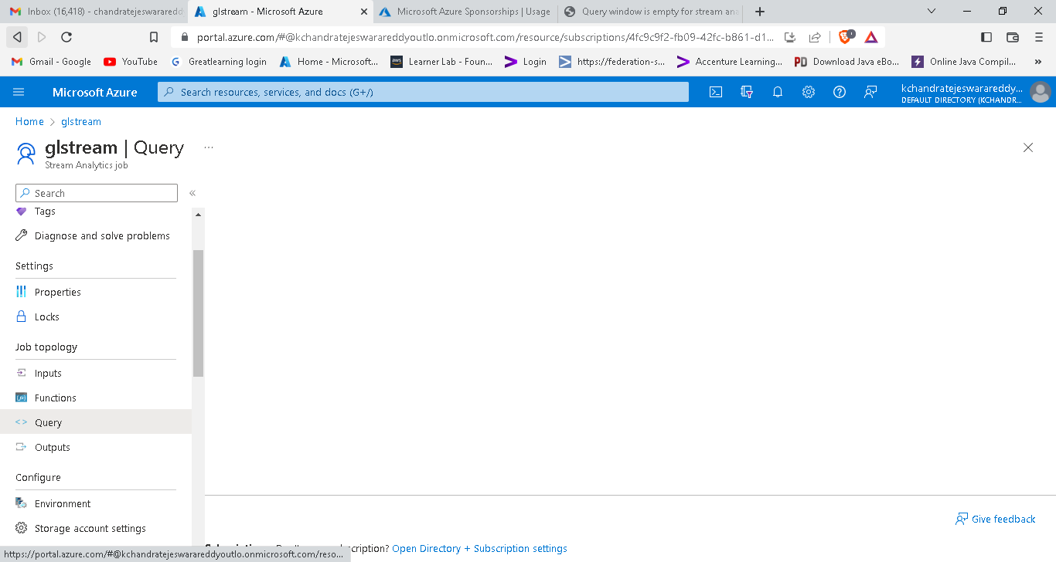Open Download Java eBook bookmark
Viewport: 1056px width, 562px height.
coord(847,62)
